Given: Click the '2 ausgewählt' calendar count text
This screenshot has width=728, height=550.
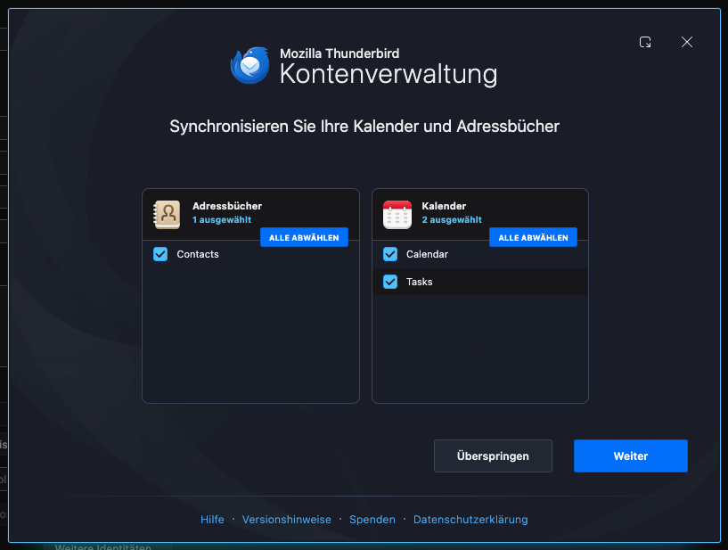Looking at the screenshot, I should pos(452,219).
